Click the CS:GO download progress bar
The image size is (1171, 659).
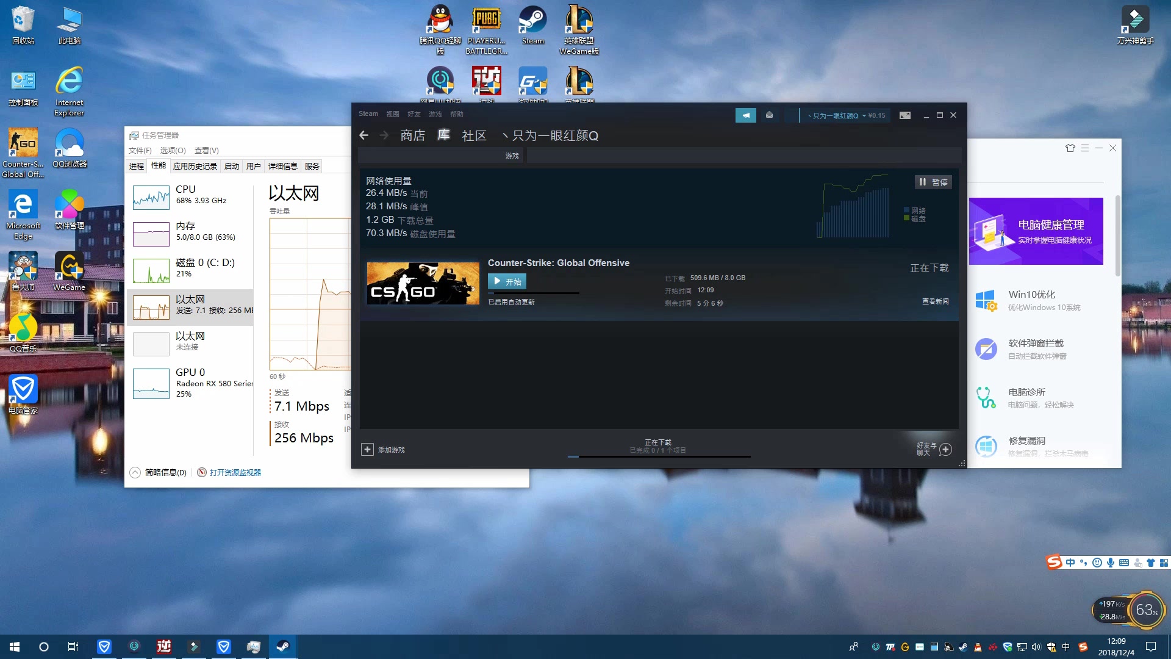(534, 293)
